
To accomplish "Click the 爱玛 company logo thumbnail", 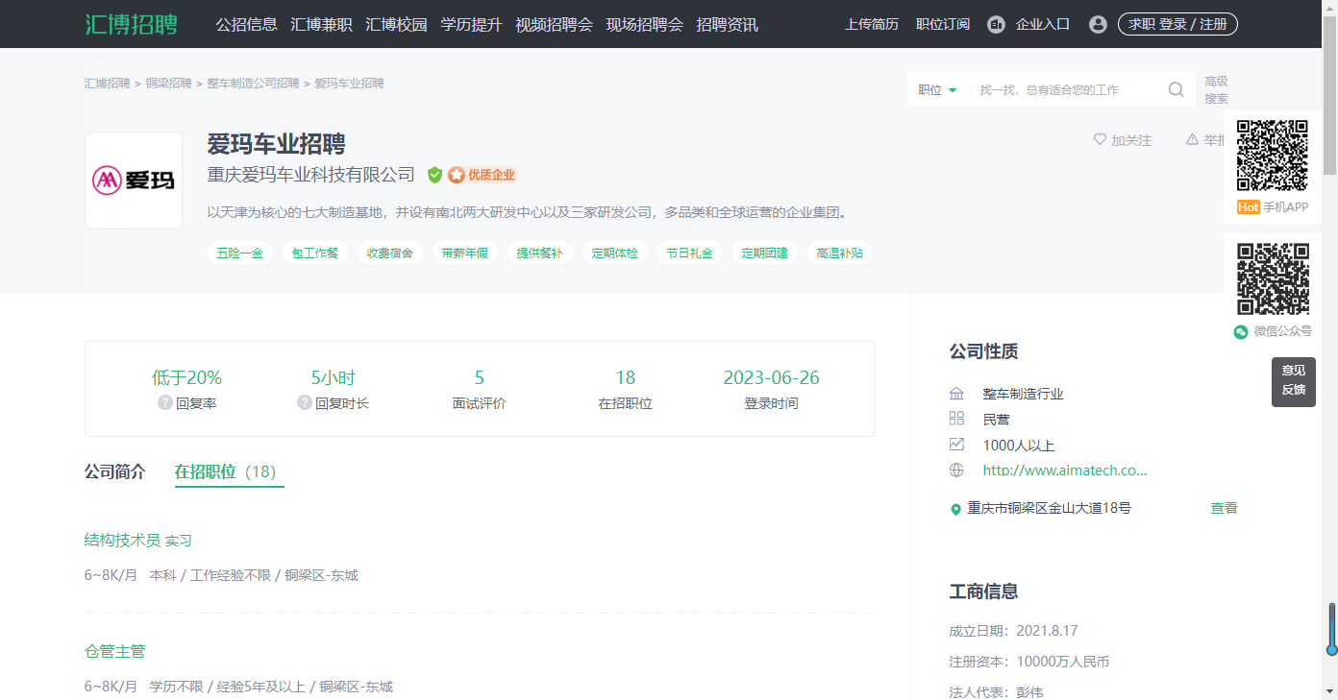I will coord(134,181).
